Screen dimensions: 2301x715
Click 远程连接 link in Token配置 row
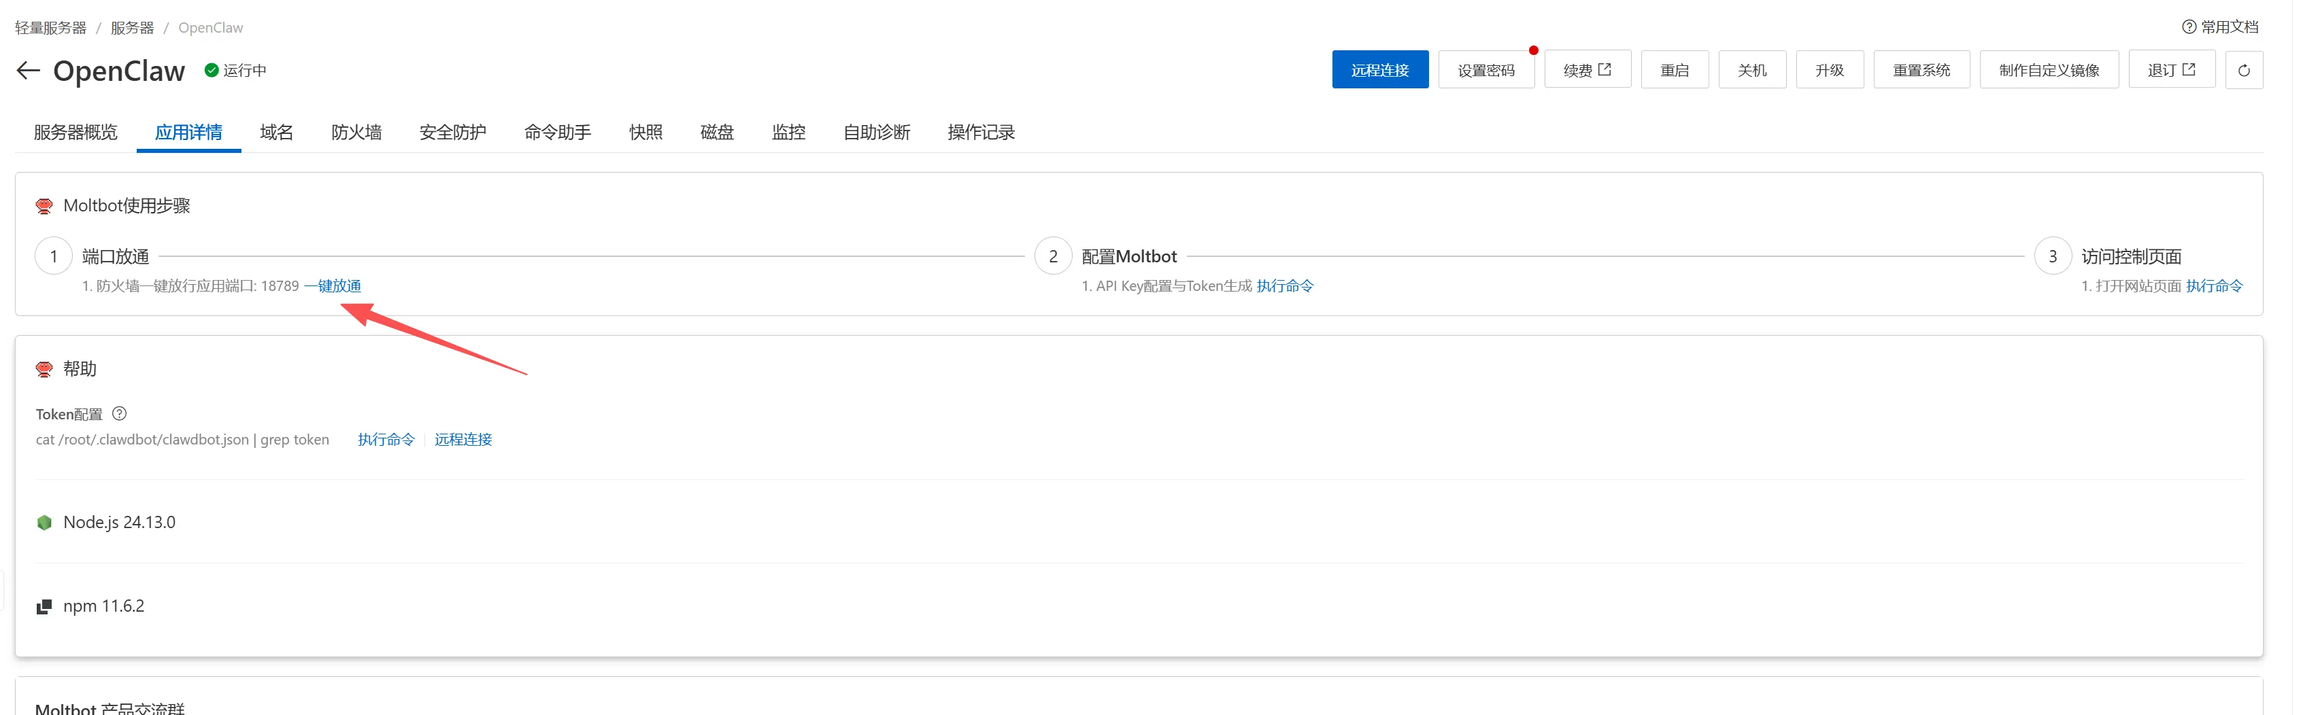coord(463,439)
